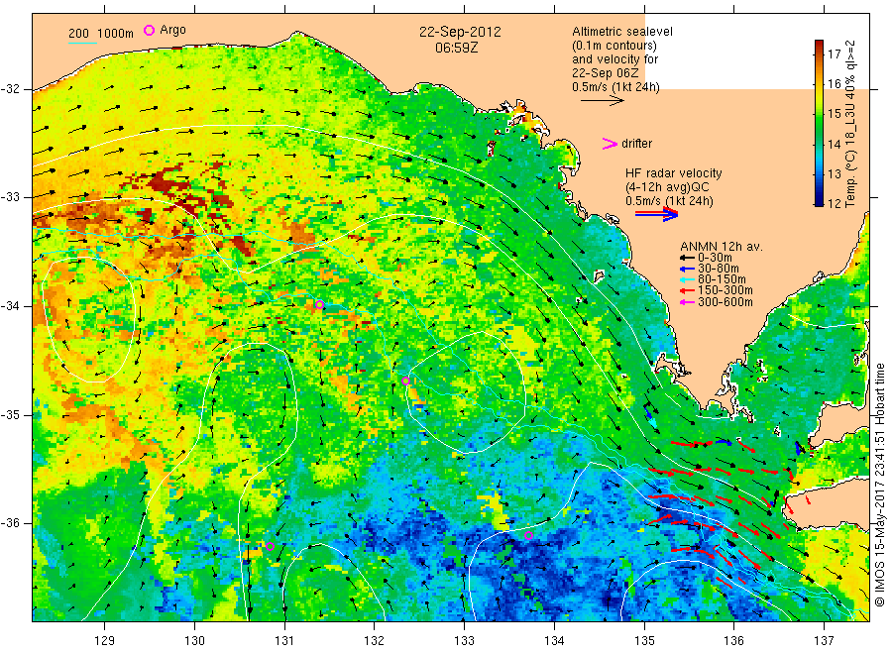Click the color bar value 12
This screenshot has width=892, height=654.
pos(834,203)
